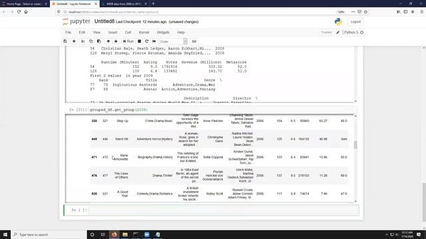426x239 pixels.
Task: Select director cell Sofia Coppola
Action: coord(213,157)
